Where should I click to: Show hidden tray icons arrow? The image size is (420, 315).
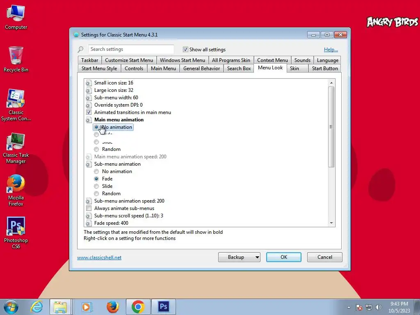click(x=349, y=307)
